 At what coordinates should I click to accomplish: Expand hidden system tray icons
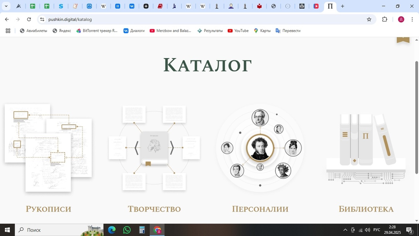(345, 230)
